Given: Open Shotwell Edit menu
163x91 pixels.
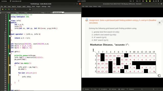Looking at the screenshot, I should pyautogui.click(x=87, y=7).
